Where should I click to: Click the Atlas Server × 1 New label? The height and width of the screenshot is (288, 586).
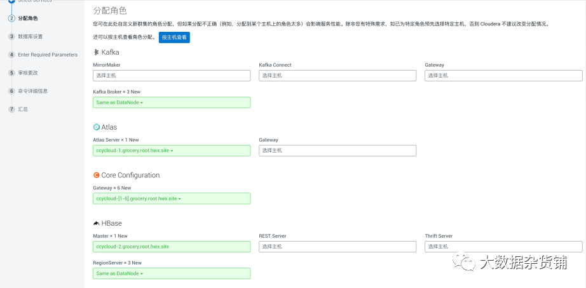(116, 140)
